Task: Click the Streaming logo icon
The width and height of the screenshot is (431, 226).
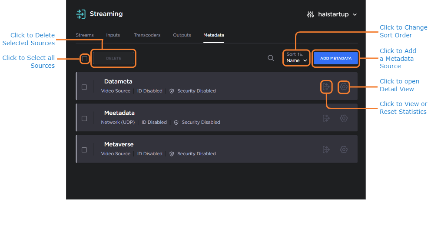Action: [81, 14]
